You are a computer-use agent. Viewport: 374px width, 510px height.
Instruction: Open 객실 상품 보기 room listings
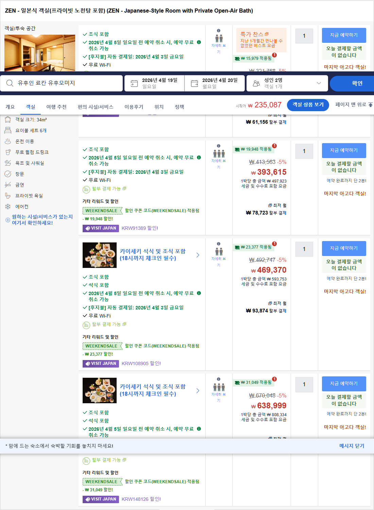pos(308,105)
